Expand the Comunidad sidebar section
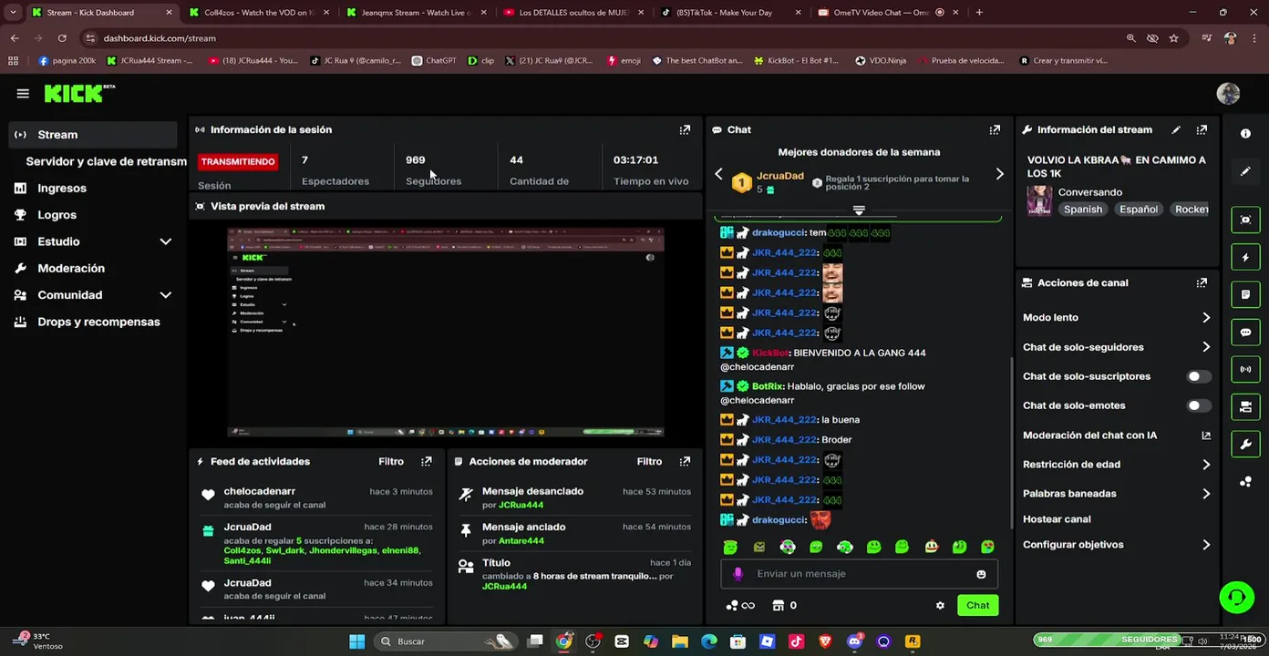The height and width of the screenshot is (656, 1269). (x=165, y=295)
